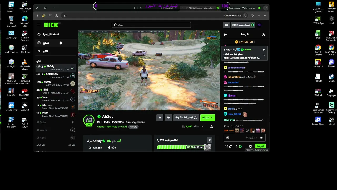The height and width of the screenshot is (190, 337).
Task: Click the Arabic language tag
Action: tap(133, 127)
